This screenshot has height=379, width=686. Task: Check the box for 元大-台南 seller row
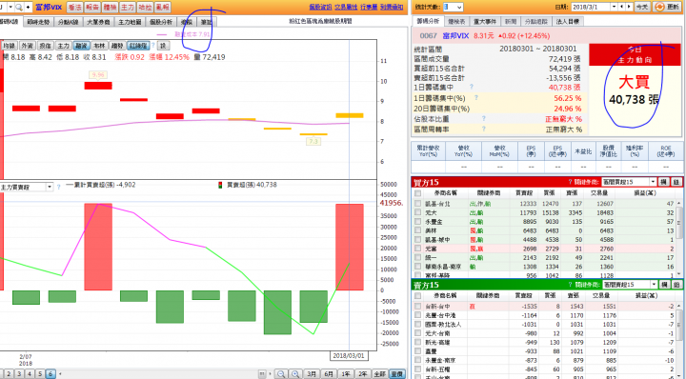click(418, 333)
